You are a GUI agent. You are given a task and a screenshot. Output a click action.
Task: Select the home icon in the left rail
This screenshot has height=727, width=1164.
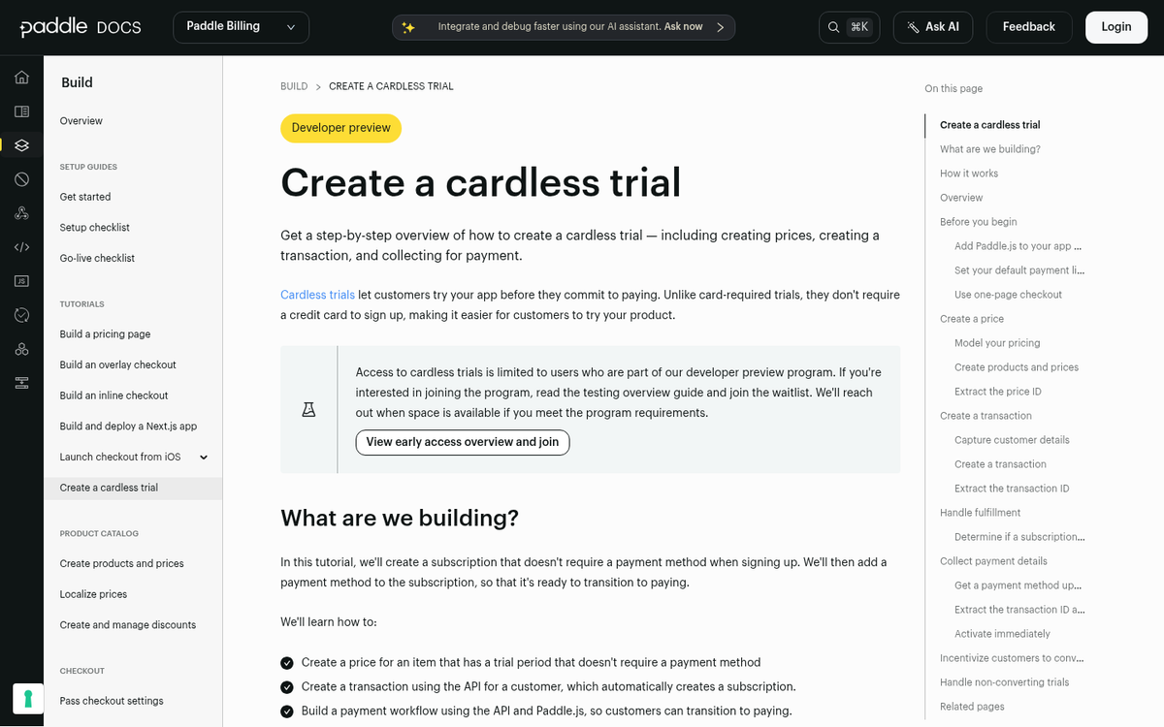pyautogui.click(x=21, y=77)
